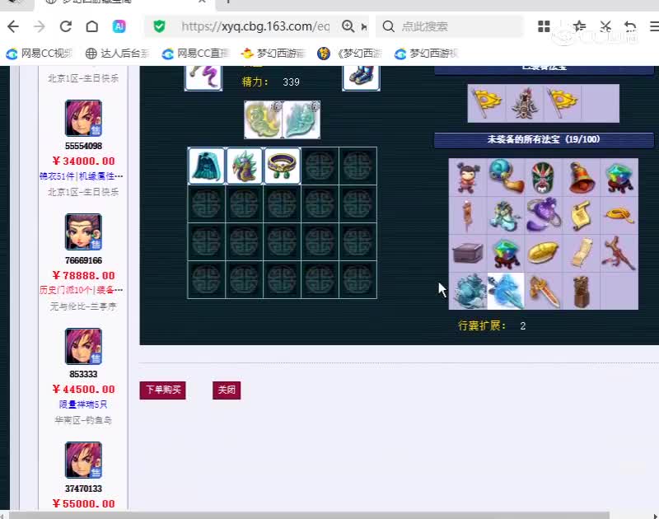Click the equipped armor figure treasure

coord(525,103)
